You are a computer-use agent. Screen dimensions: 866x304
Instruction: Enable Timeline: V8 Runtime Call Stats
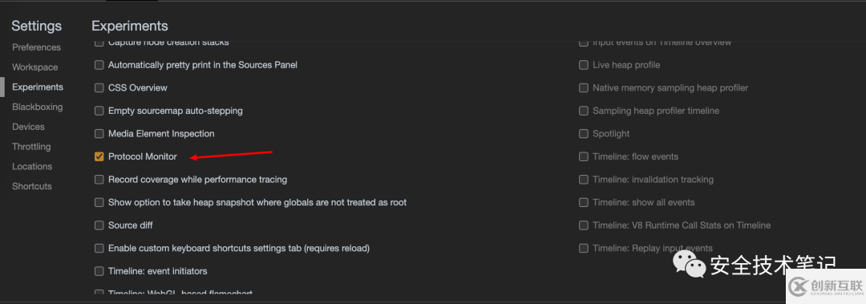[x=584, y=225]
